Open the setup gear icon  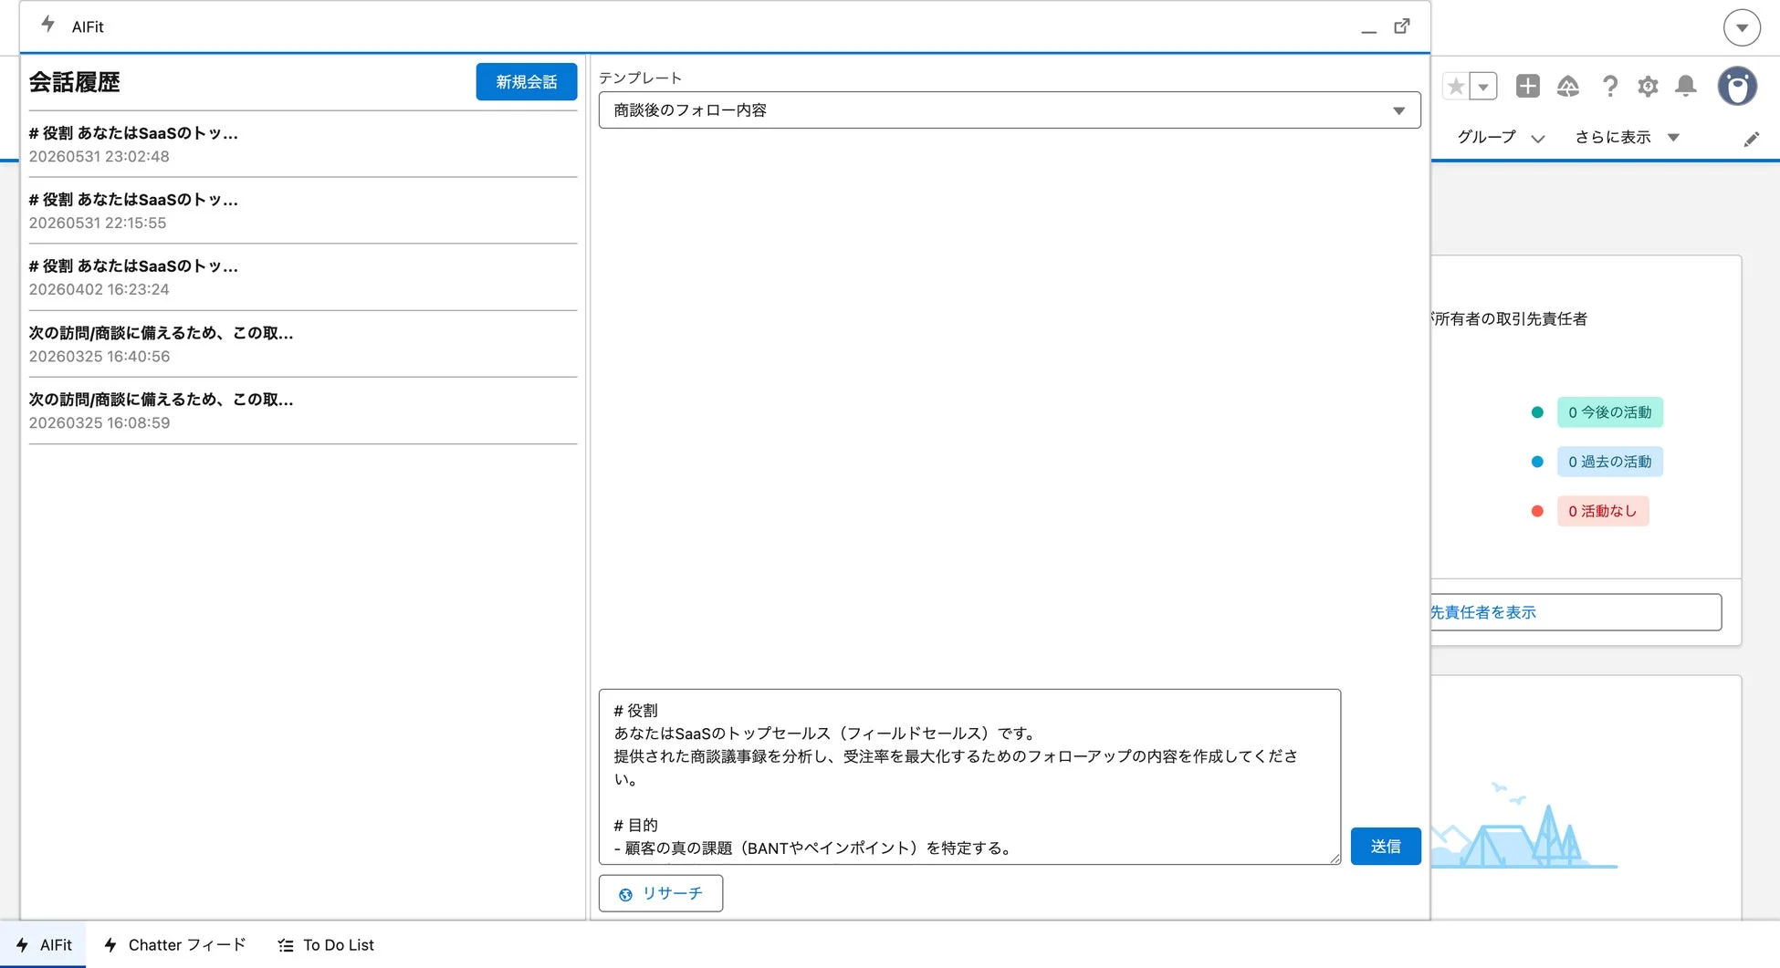click(x=1648, y=87)
